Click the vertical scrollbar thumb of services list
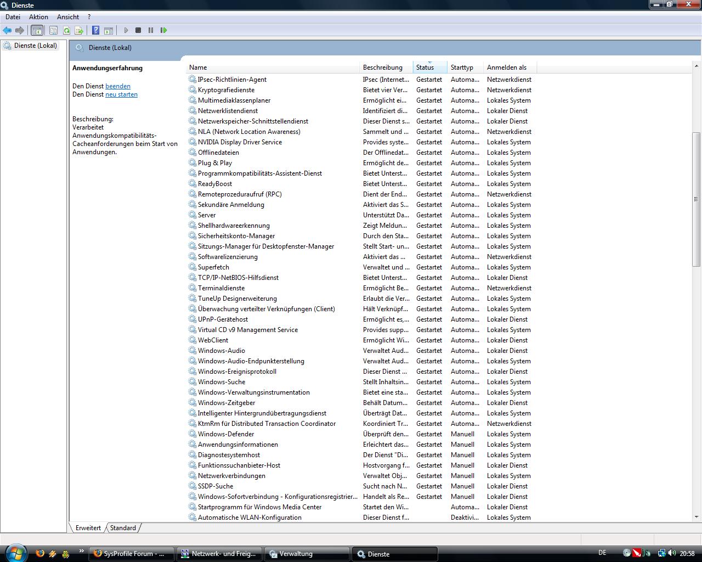Screen dimensions: 702x562 click(x=696, y=199)
